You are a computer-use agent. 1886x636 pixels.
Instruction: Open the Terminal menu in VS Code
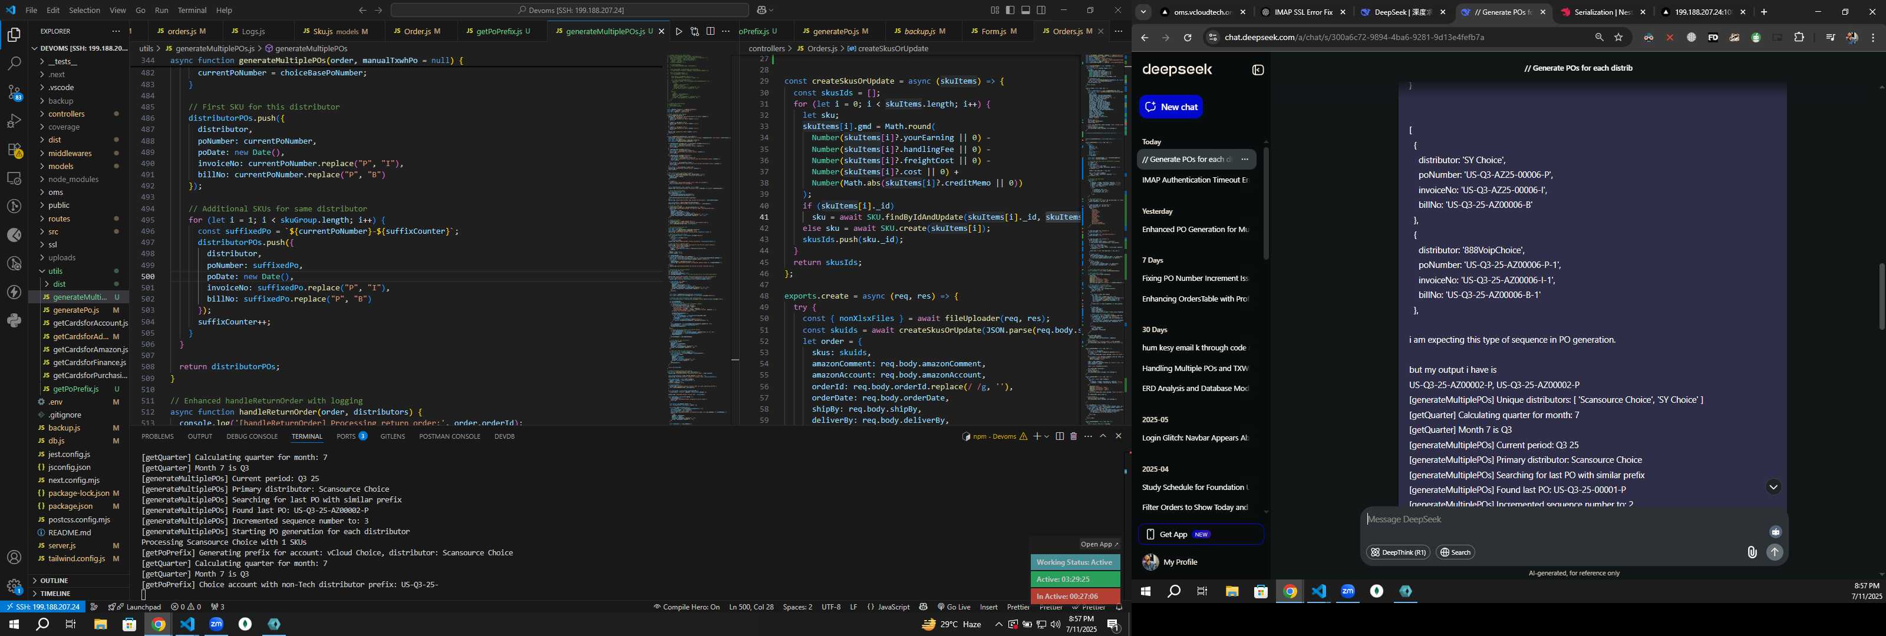pos(192,10)
